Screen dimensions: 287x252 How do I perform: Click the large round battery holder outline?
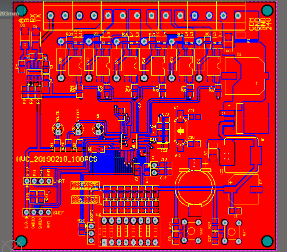pyautogui.click(x=195, y=187)
